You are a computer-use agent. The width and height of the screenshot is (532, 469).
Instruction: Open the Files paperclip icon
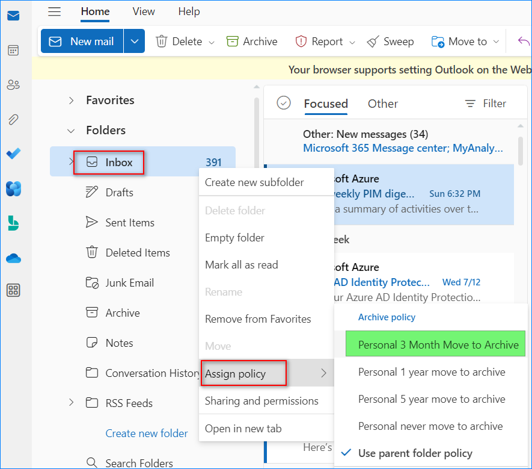coord(13,119)
